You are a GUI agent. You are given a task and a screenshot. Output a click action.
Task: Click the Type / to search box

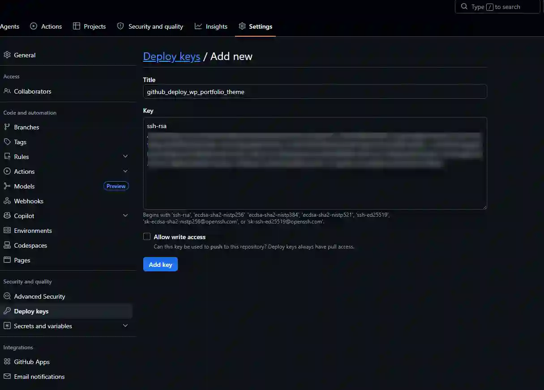click(x=497, y=7)
